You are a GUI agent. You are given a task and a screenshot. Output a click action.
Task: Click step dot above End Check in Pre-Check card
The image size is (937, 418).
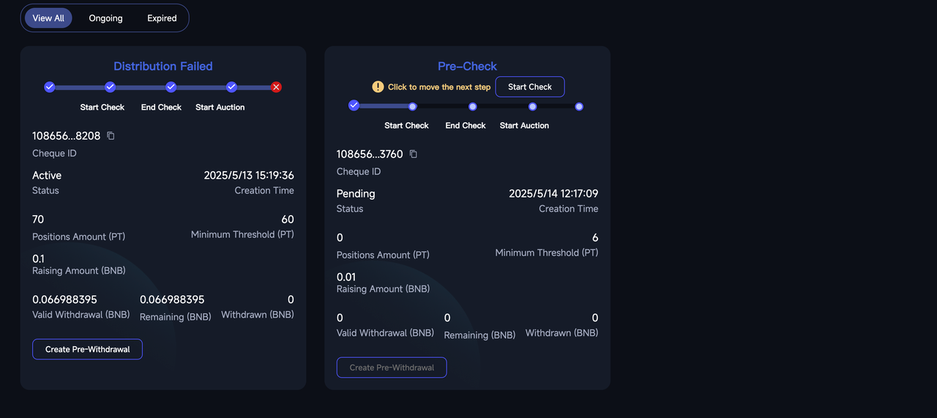[473, 107]
